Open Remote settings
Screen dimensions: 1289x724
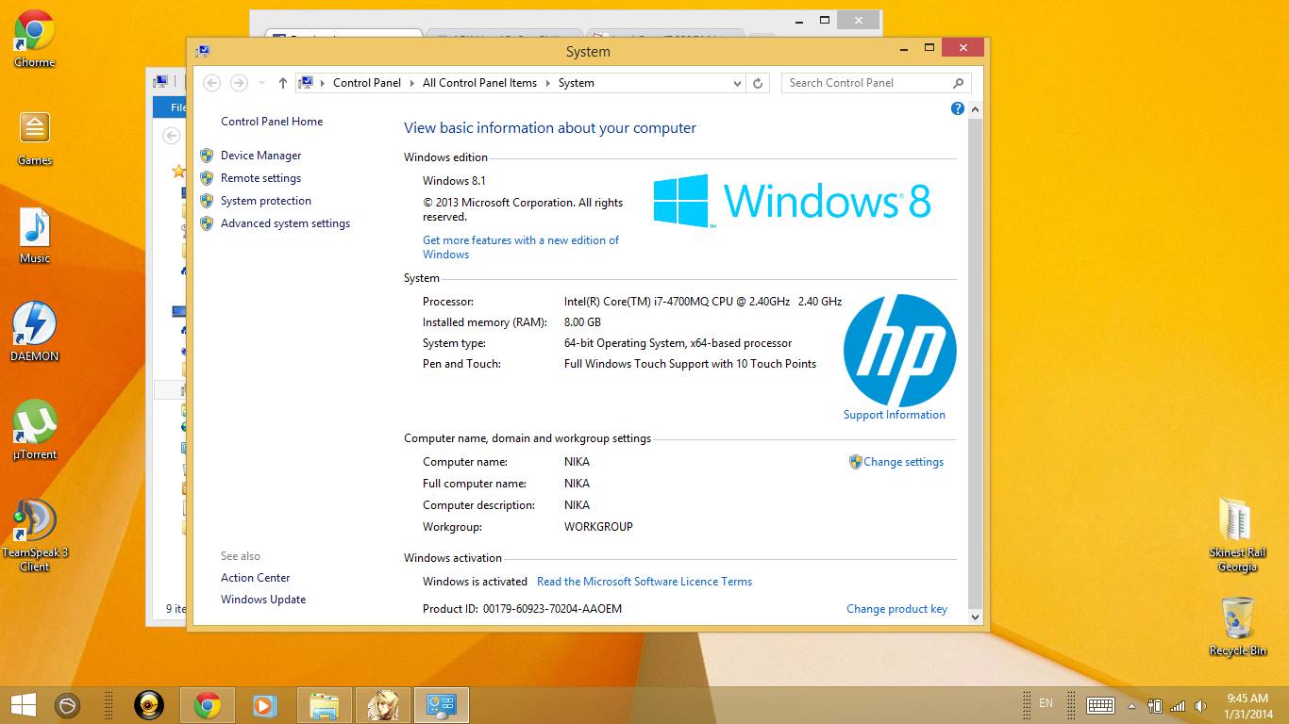click(x=260, y=178)
